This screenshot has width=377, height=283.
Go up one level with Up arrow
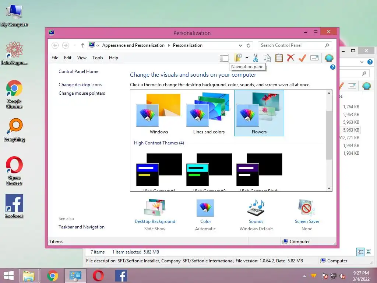pyautogui.click(x=83, y=45)
